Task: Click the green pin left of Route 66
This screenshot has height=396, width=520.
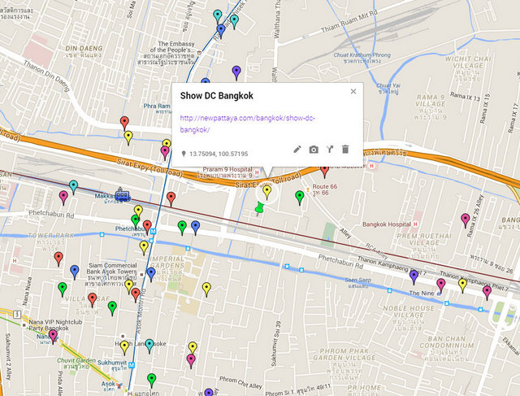Action: coord(300,198)
